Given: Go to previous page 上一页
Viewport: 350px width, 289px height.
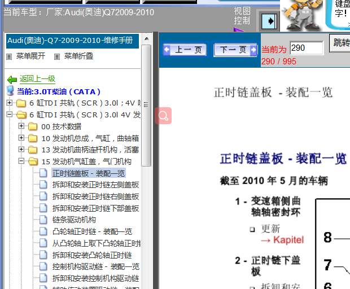Looking at the screenshot, I should pyautogui.click(x=185, y=50).
